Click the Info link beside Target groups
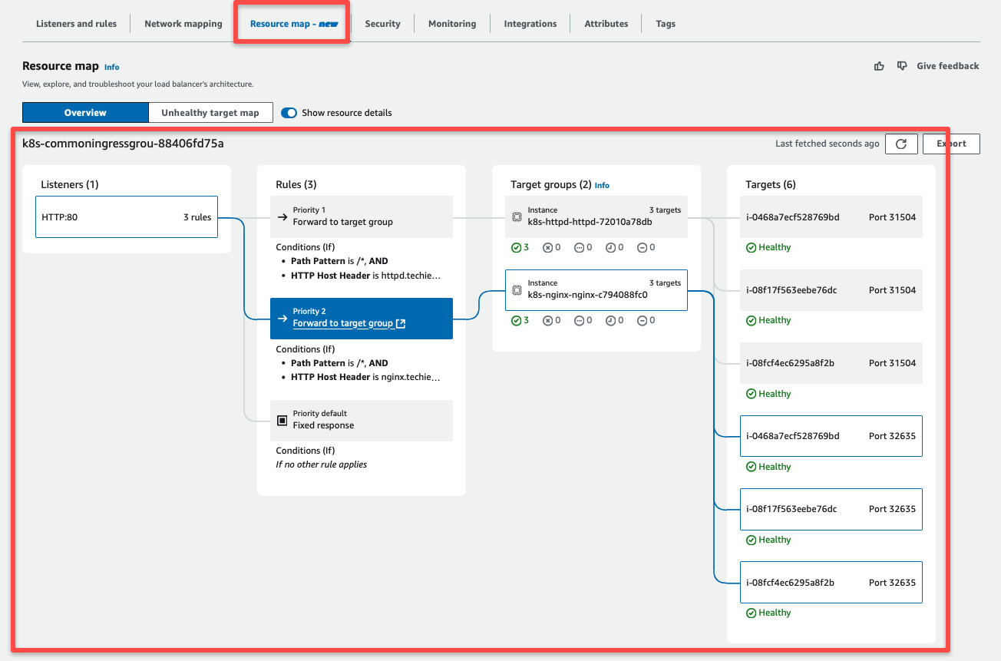The width and height of the screenshot is (1001, 661). [x=602, y=185]
